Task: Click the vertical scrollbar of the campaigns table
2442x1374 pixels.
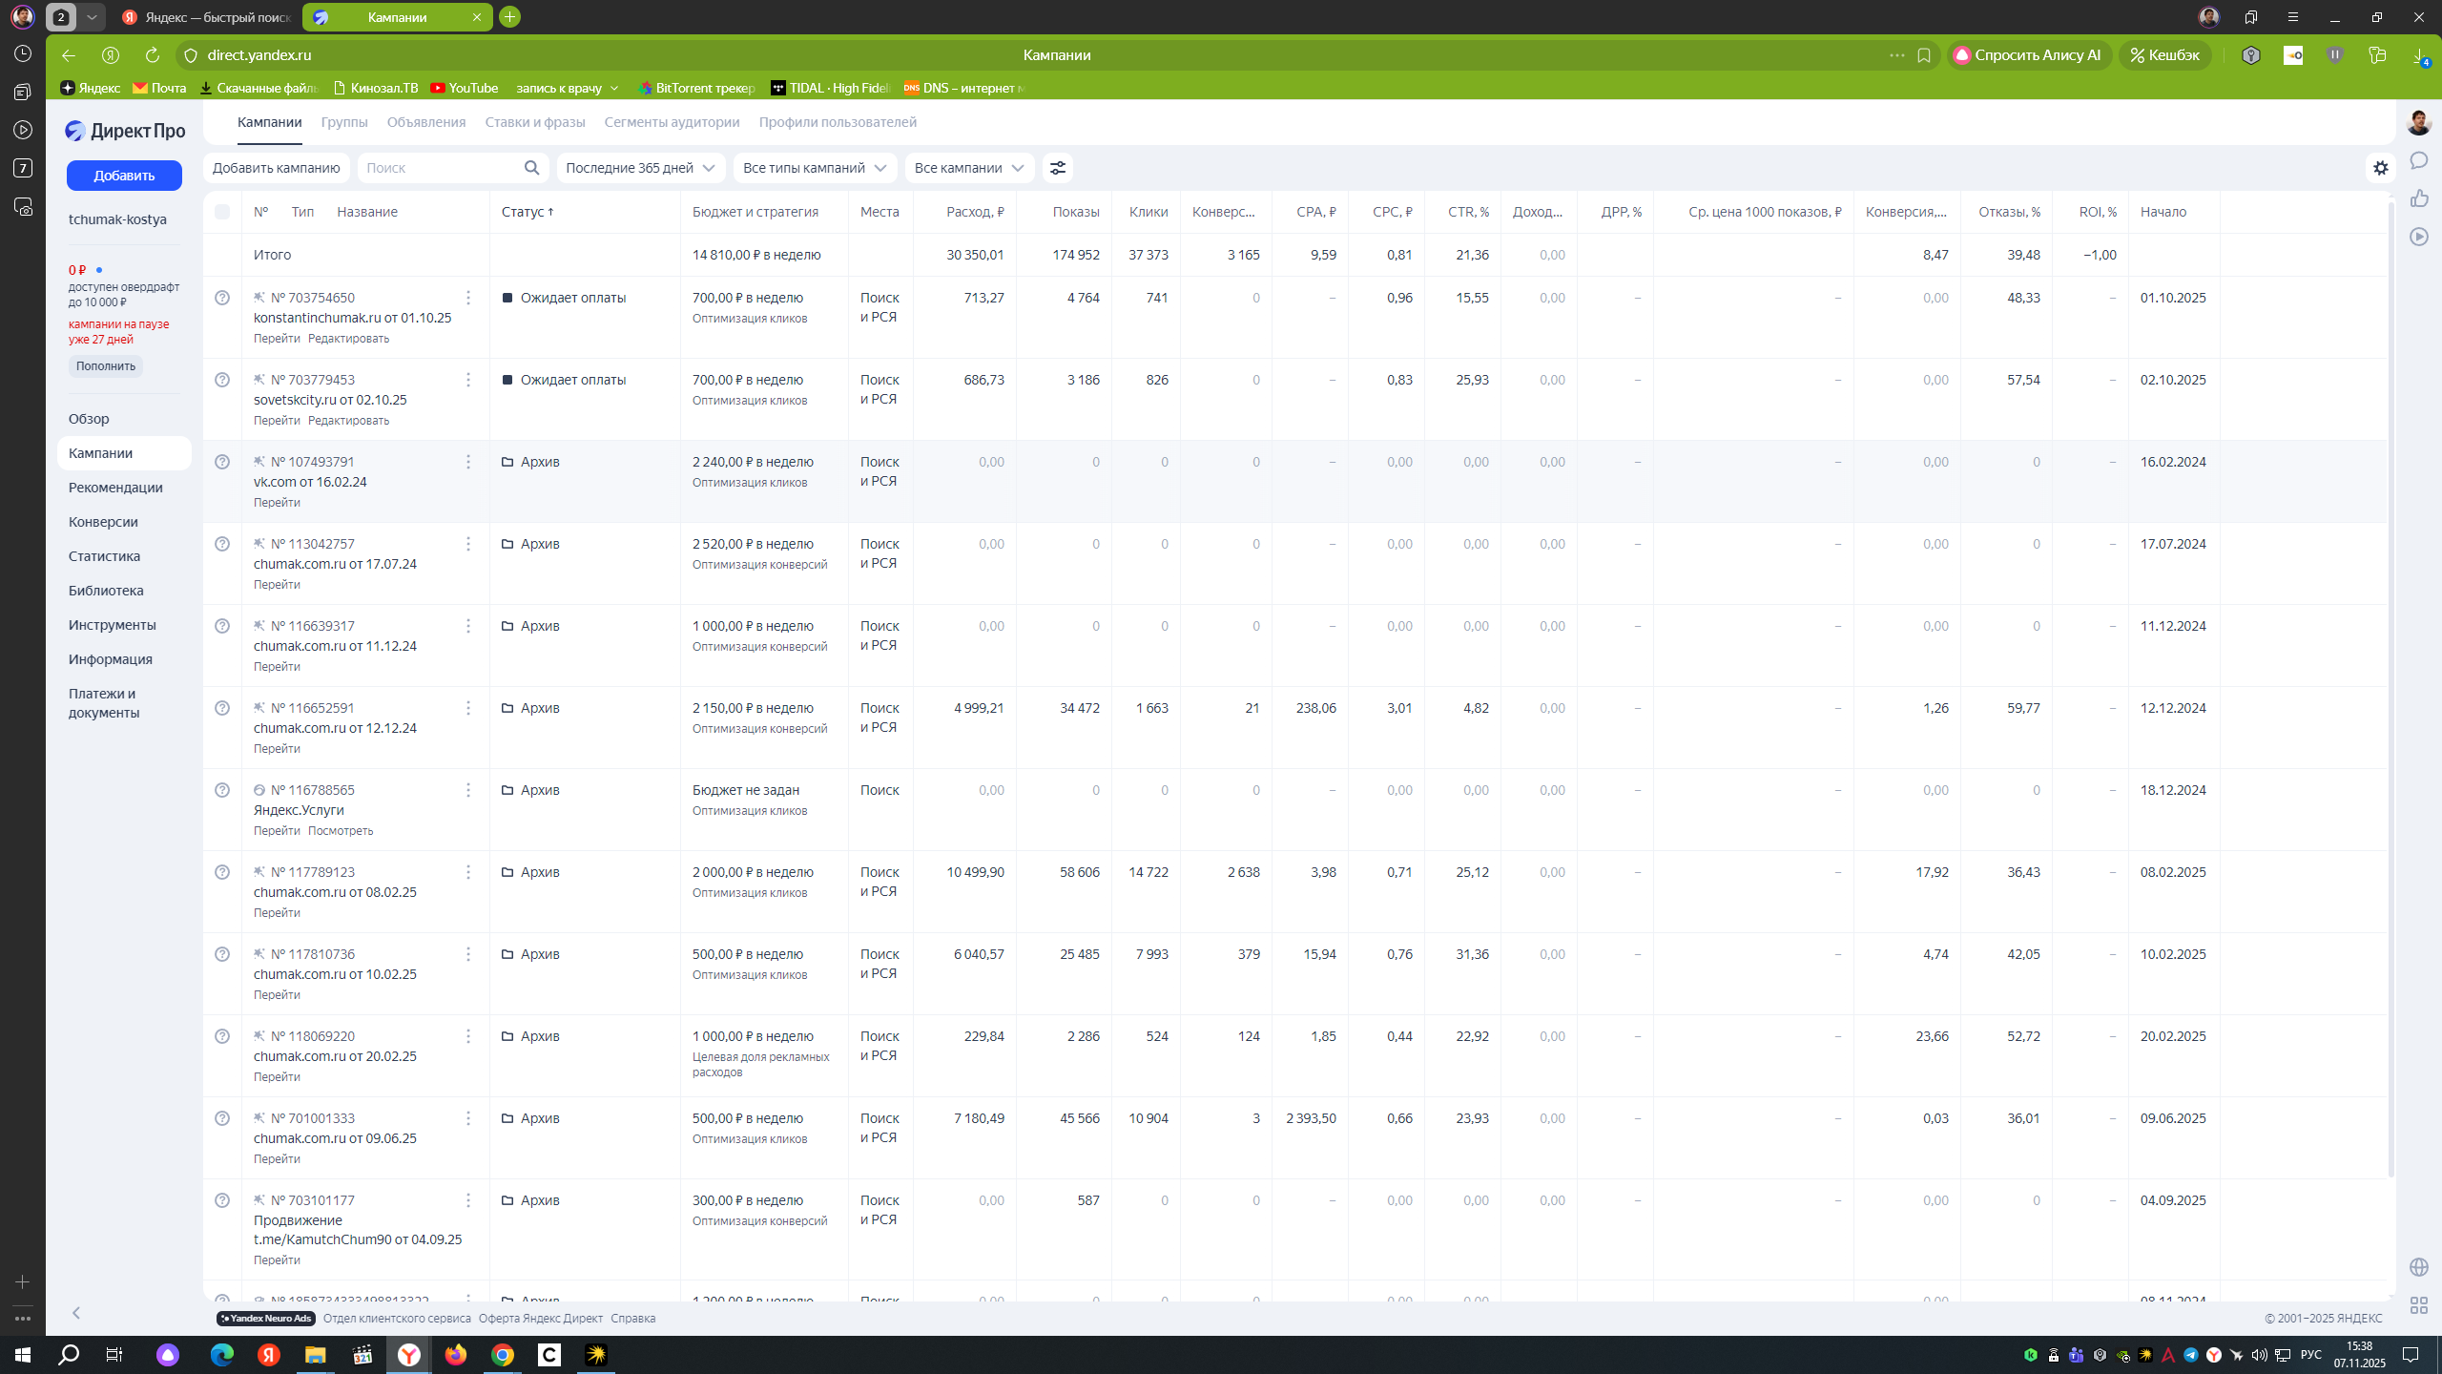Action: click(x=2390, y=687)
